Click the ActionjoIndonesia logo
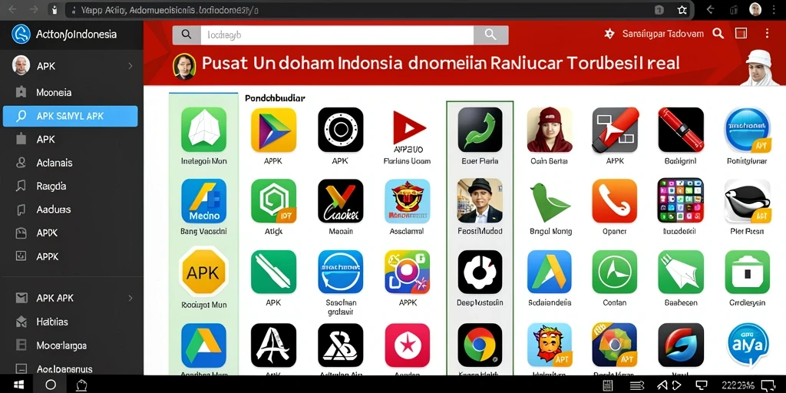Viewport: 786px width, 393px height. (x=21, y=34)
